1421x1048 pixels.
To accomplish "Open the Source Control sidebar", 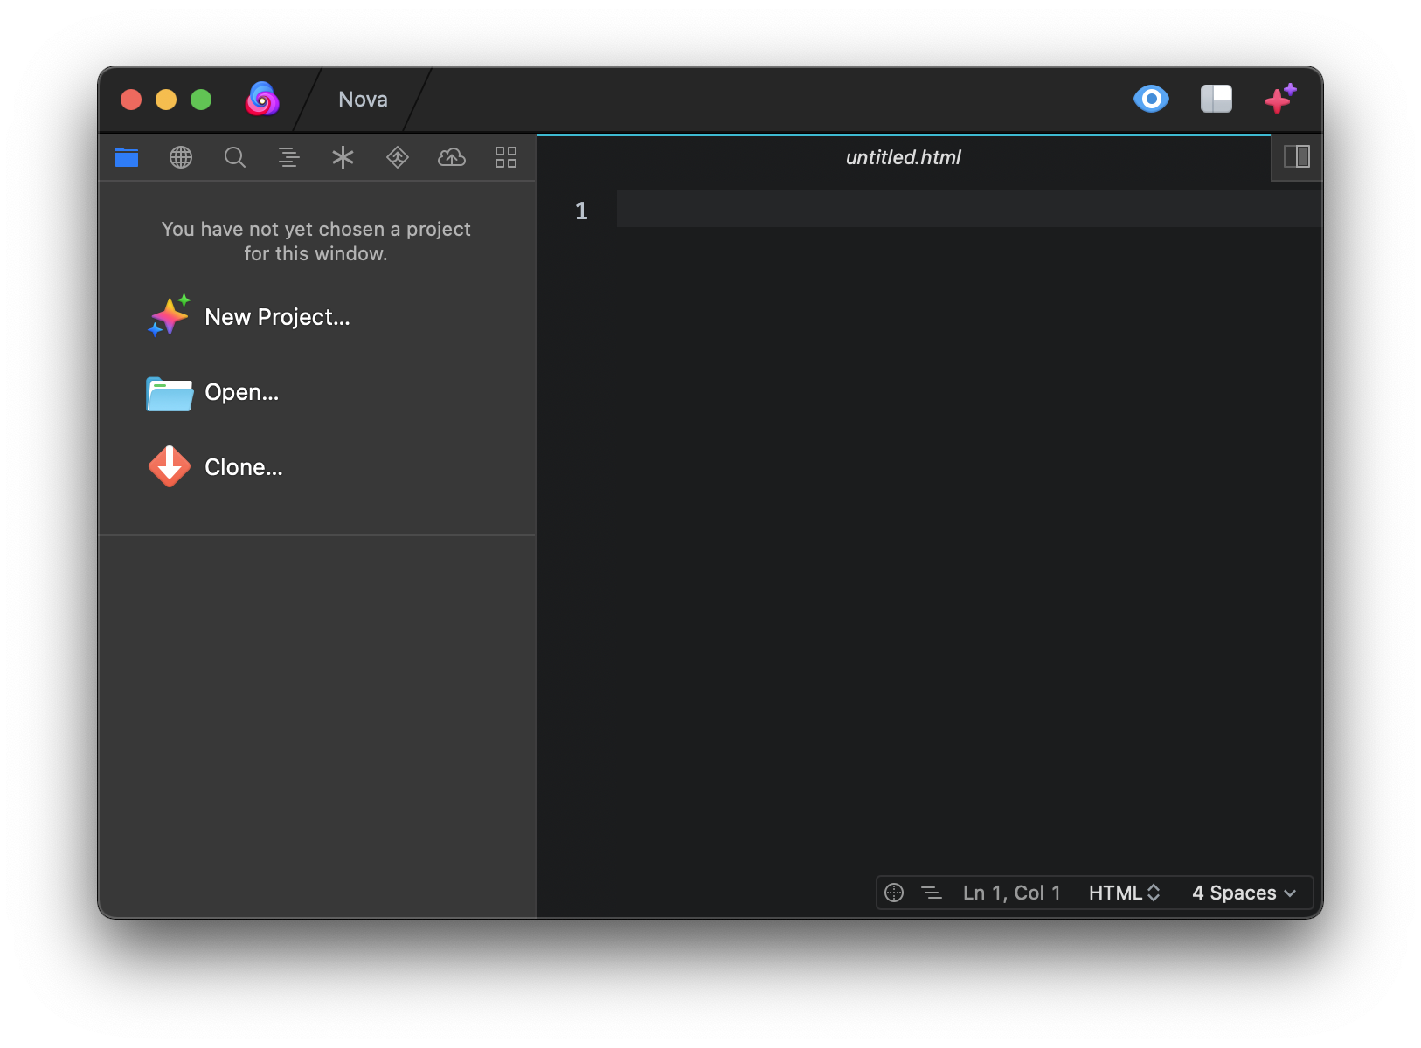I will (397, 157).
